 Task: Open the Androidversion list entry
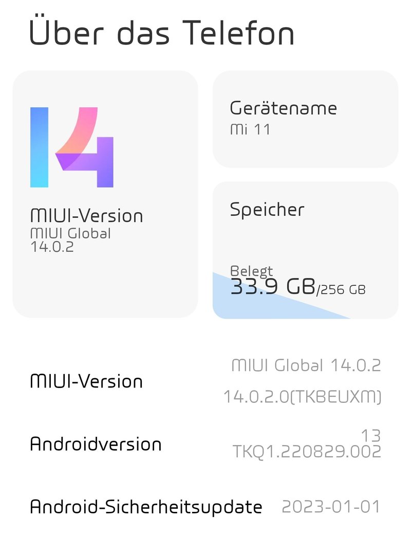(x=96, y=444)
